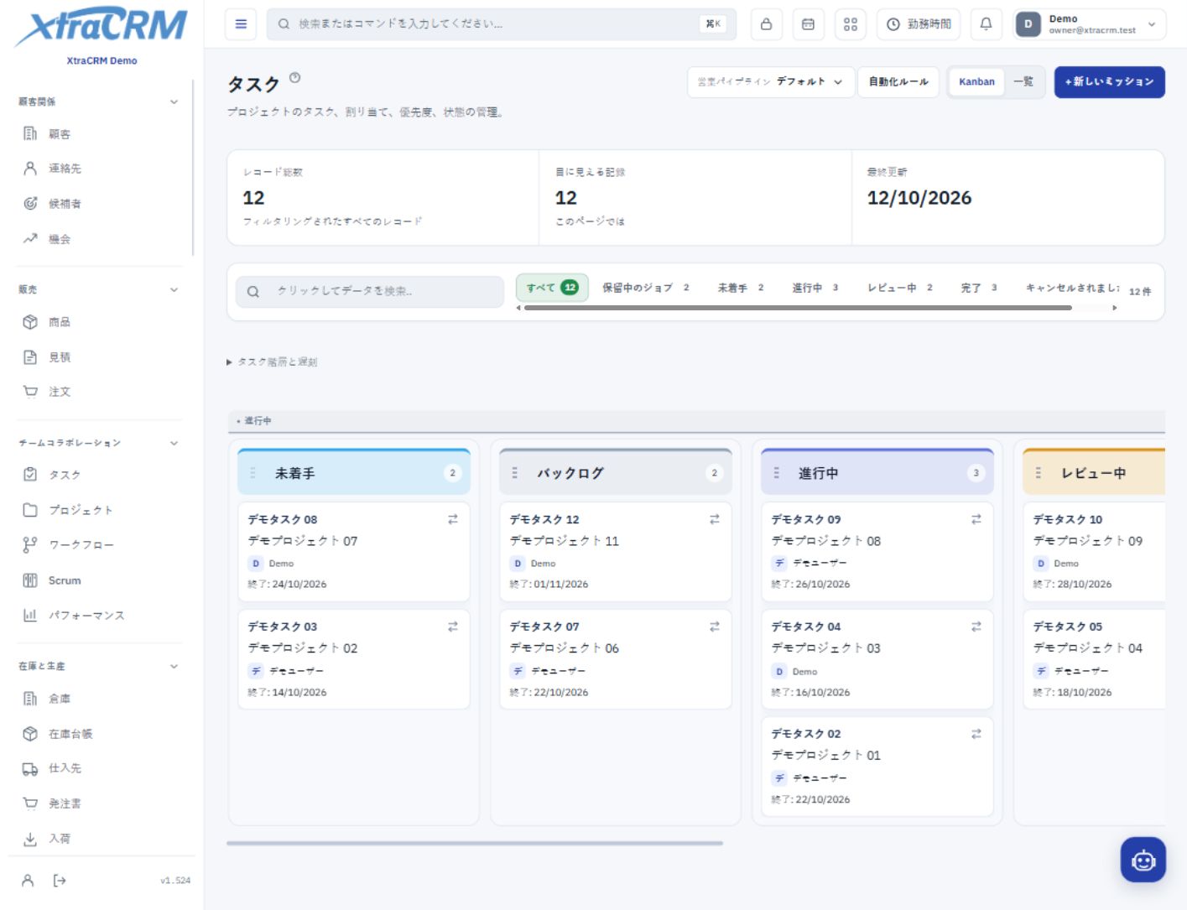Screen dimensions: 1187x910
Task: Open the デモタスク 04 card
Action: click(877, 659)
